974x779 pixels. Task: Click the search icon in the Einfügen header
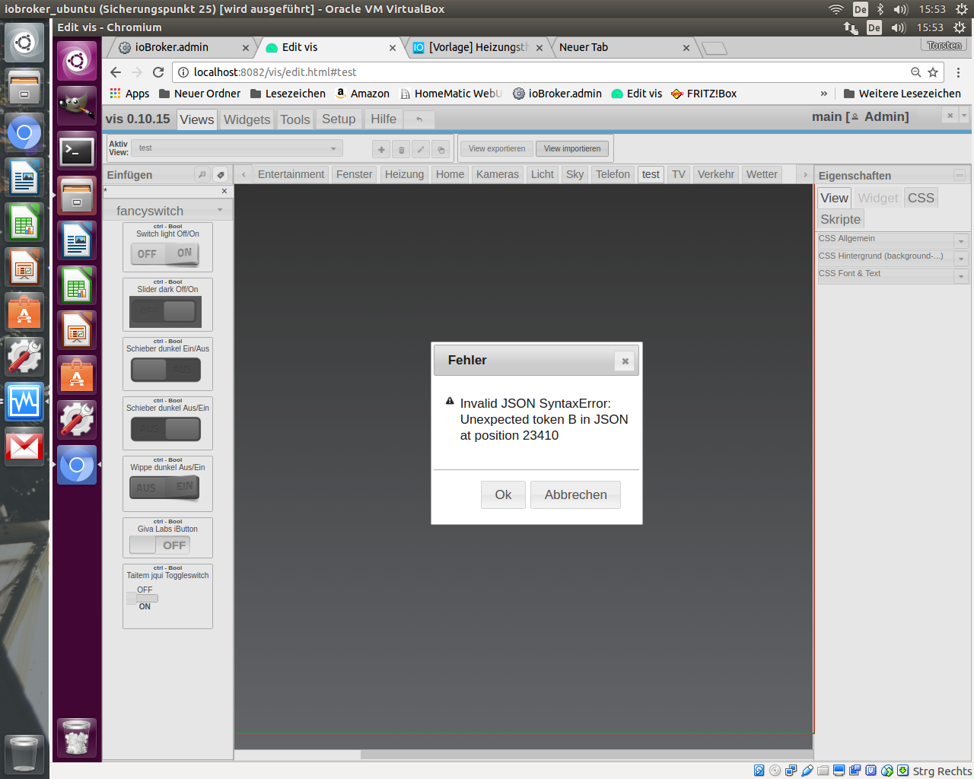click(x=202, y=174)
